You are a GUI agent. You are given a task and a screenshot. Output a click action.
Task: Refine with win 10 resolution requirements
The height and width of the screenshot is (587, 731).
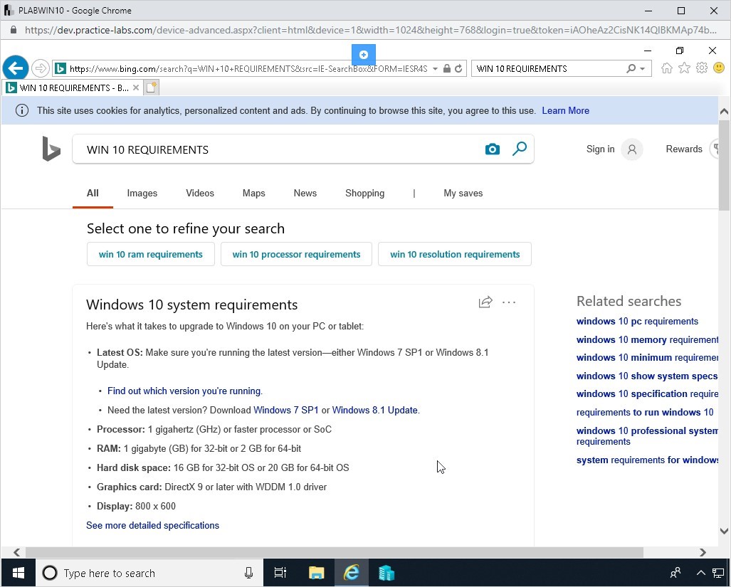tap(455, 254)
